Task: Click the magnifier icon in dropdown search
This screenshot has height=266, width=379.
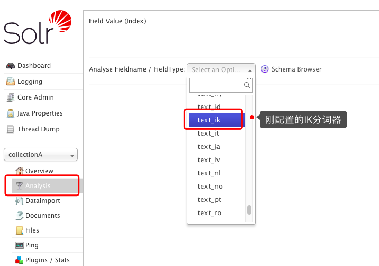Action: (247, 85)
